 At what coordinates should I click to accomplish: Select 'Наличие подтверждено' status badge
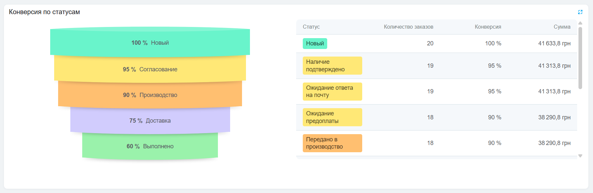coord(332,65)
